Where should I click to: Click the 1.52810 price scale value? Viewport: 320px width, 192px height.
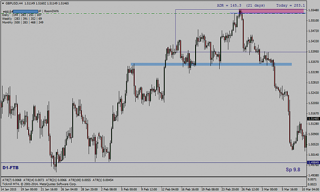point(314,82)
